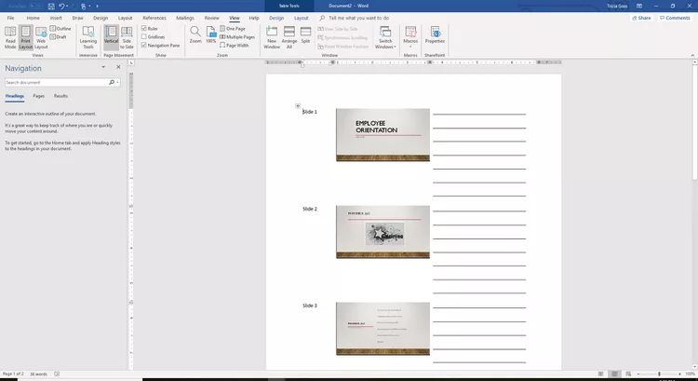Choose One Page zoom
Image resolution: width=698 pixels, height=381 pixels.
(x=233, y=29)
